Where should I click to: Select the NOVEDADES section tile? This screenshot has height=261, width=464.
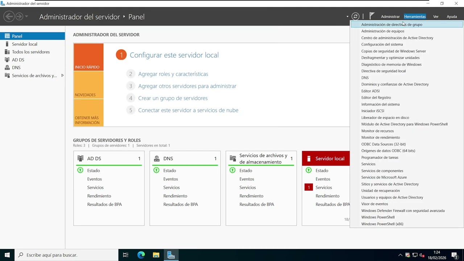88,85
